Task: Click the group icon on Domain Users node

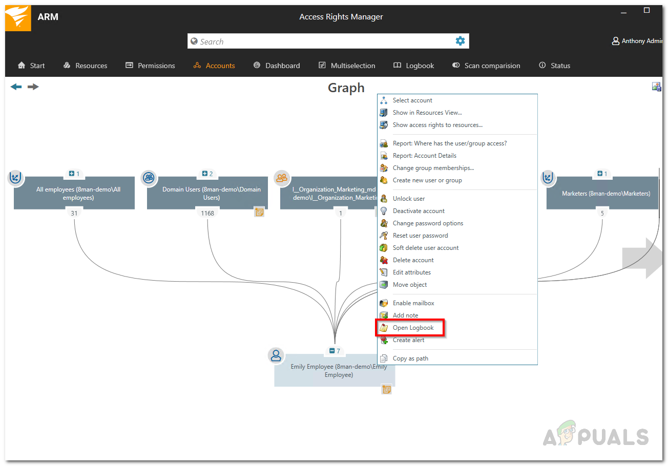Action: (x=149, y=178)
